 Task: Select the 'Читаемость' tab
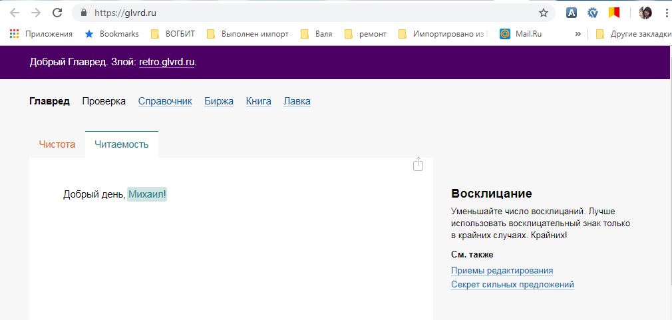click(x=121, y=144)
